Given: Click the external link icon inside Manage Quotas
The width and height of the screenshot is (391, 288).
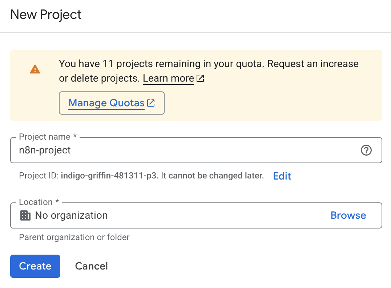Looking at the screenshot, I should point(151,103).
